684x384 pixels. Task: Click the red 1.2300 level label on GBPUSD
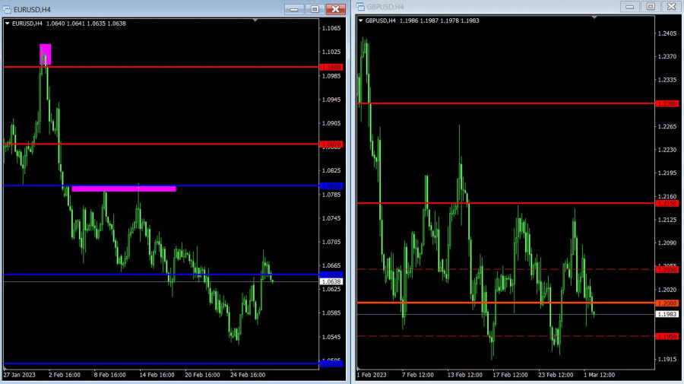pyautogui.click(x=667, y=103)
